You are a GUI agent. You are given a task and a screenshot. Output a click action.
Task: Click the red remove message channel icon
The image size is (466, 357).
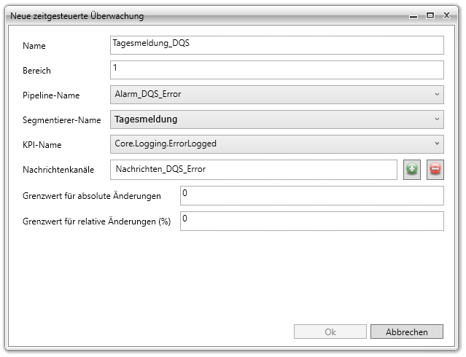[x=435, y=170]
